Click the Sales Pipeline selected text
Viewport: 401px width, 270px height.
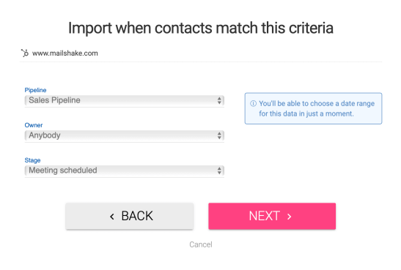tap(54, 100)
